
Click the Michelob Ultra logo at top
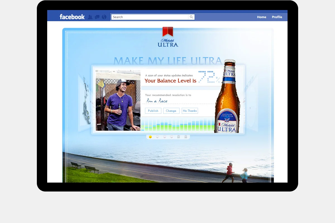coord(168,42)
